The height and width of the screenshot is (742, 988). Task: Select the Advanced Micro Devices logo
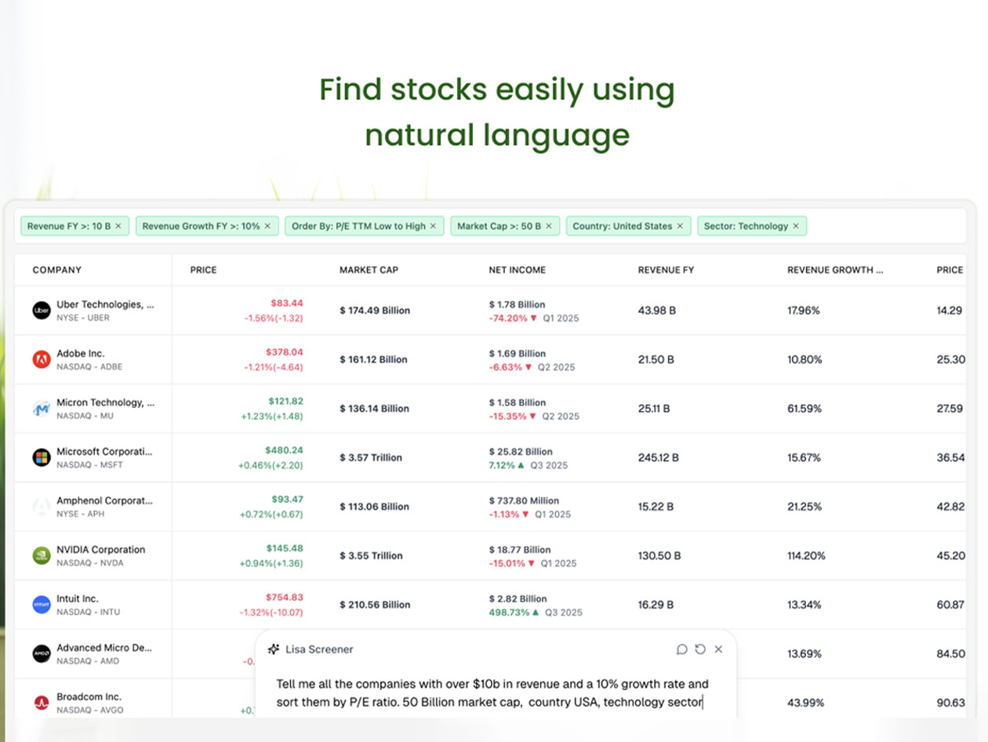(41, 653)
